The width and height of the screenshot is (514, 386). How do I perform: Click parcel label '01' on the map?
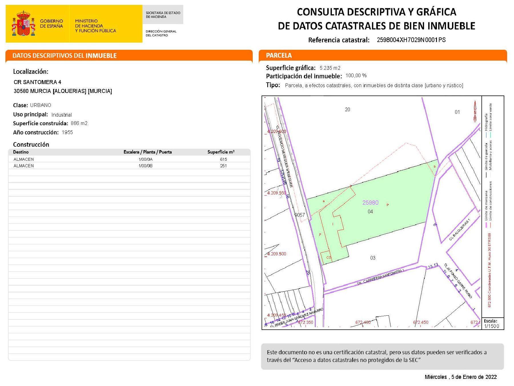457,112
